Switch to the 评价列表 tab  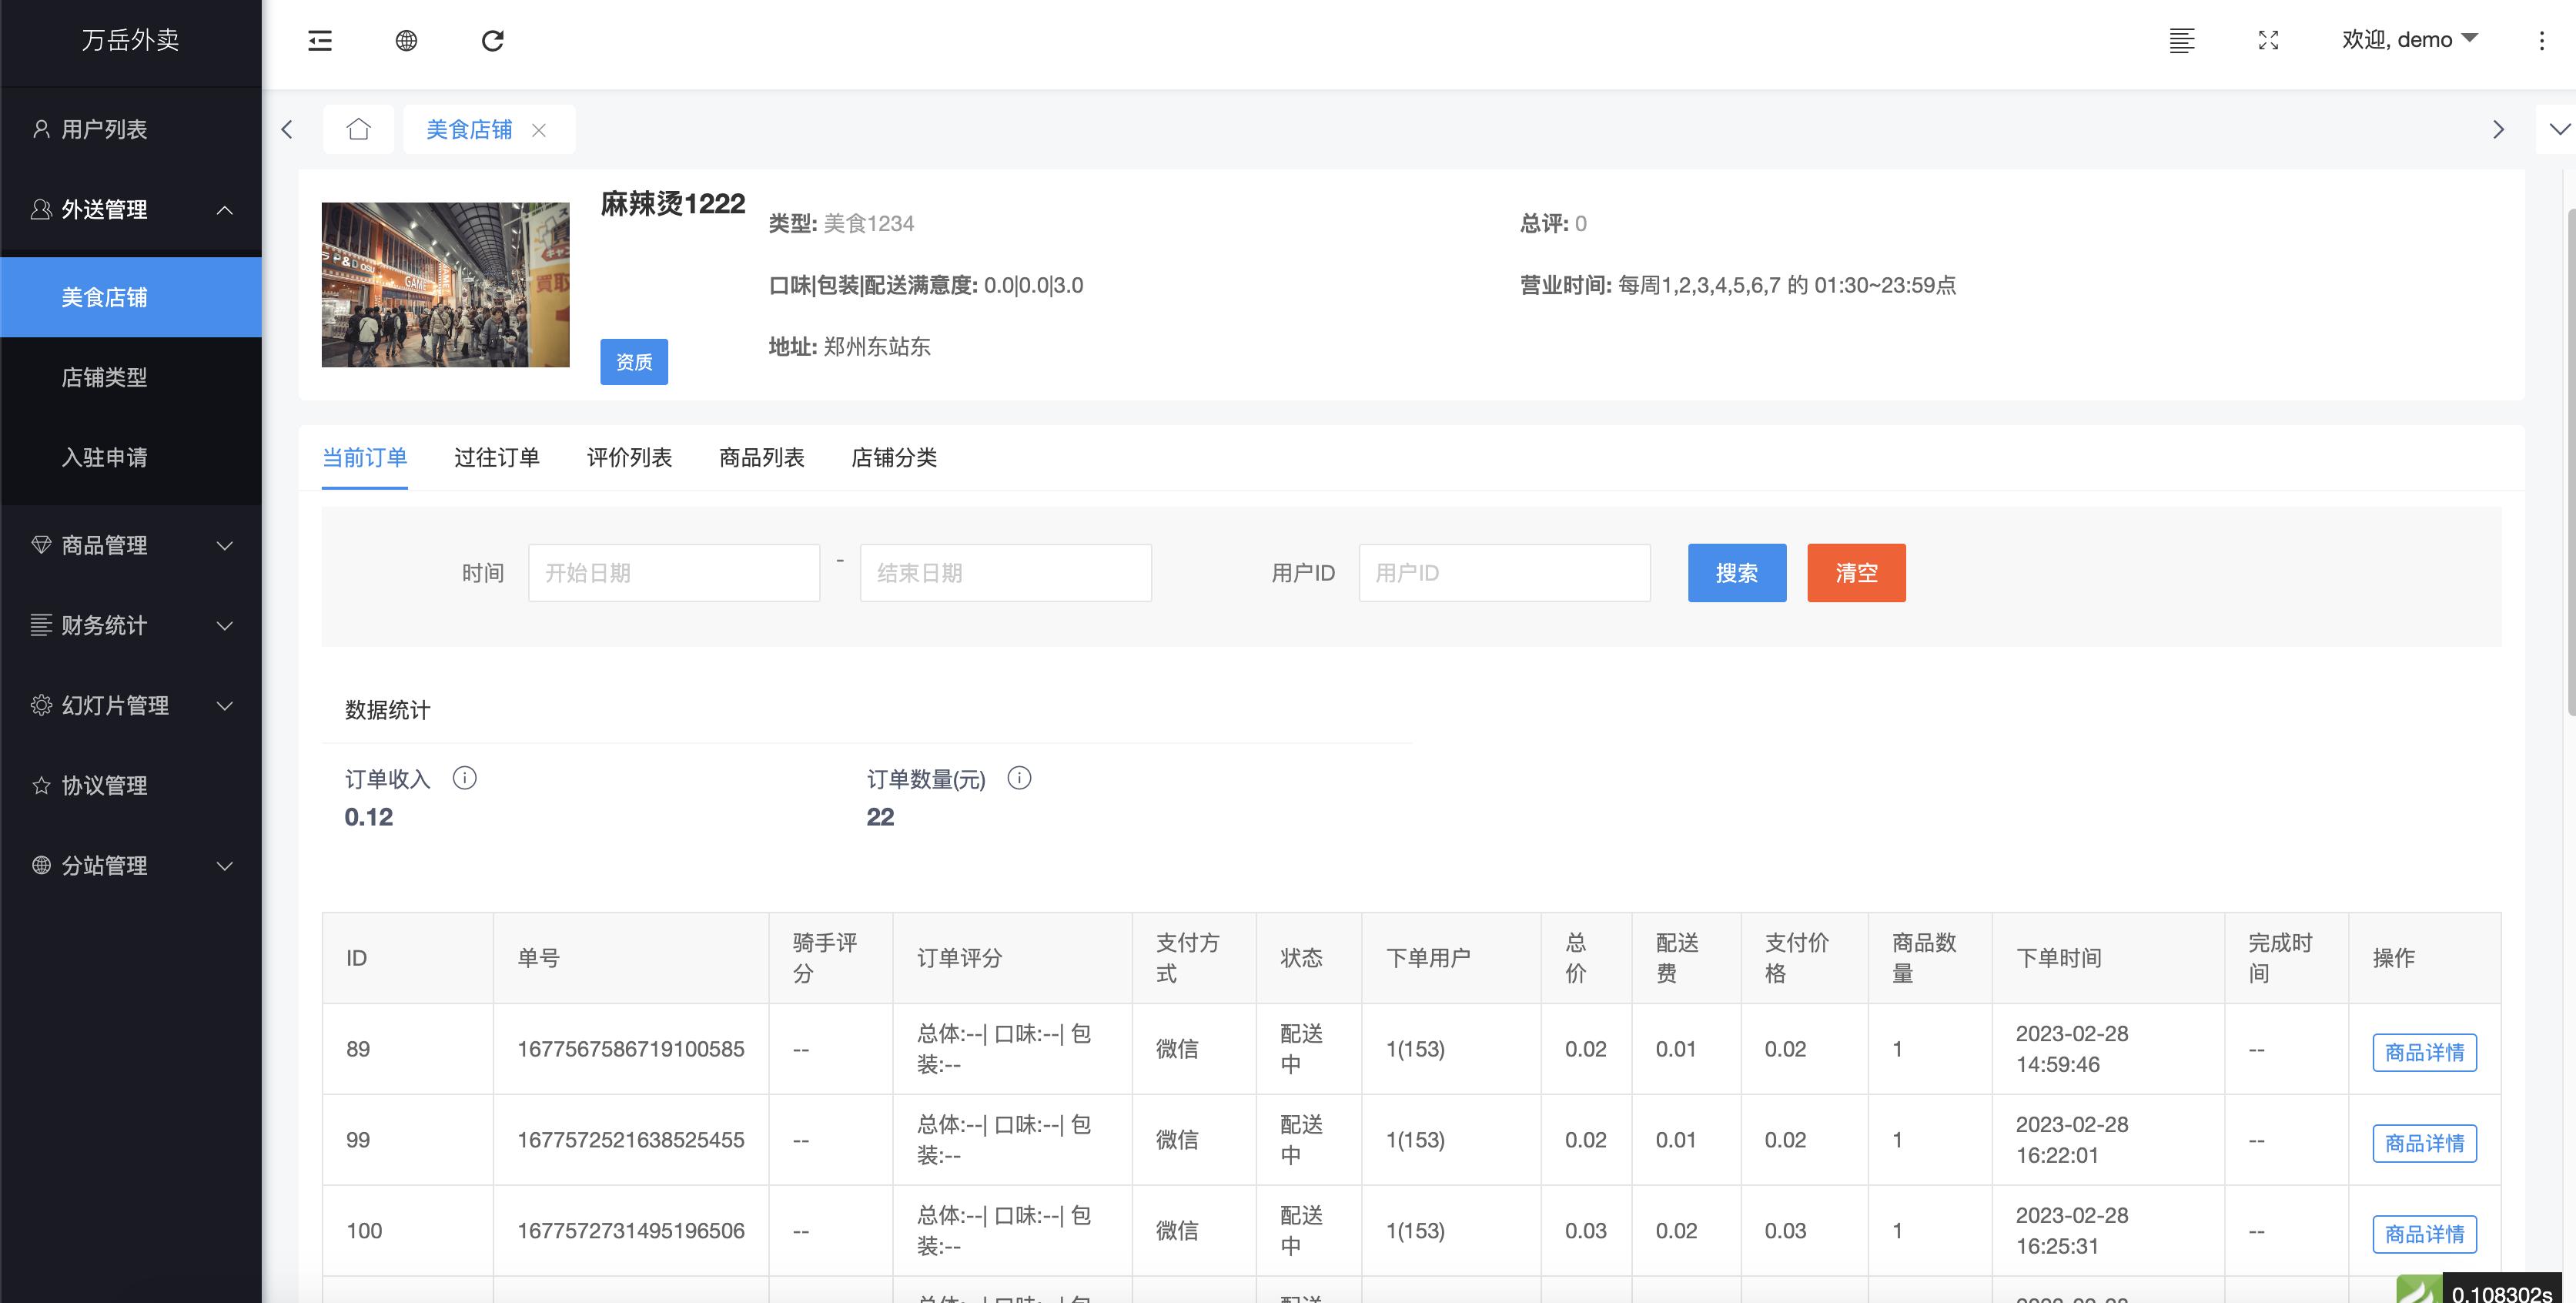coord(629,457)
